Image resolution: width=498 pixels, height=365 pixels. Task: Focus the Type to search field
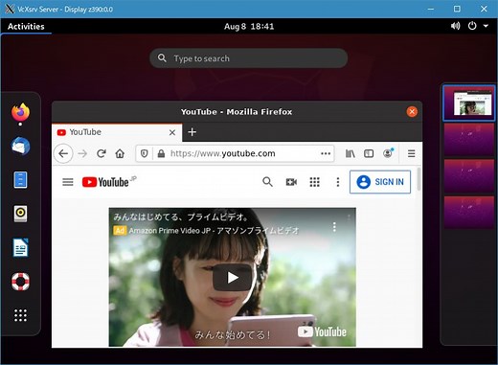(249, 58)
